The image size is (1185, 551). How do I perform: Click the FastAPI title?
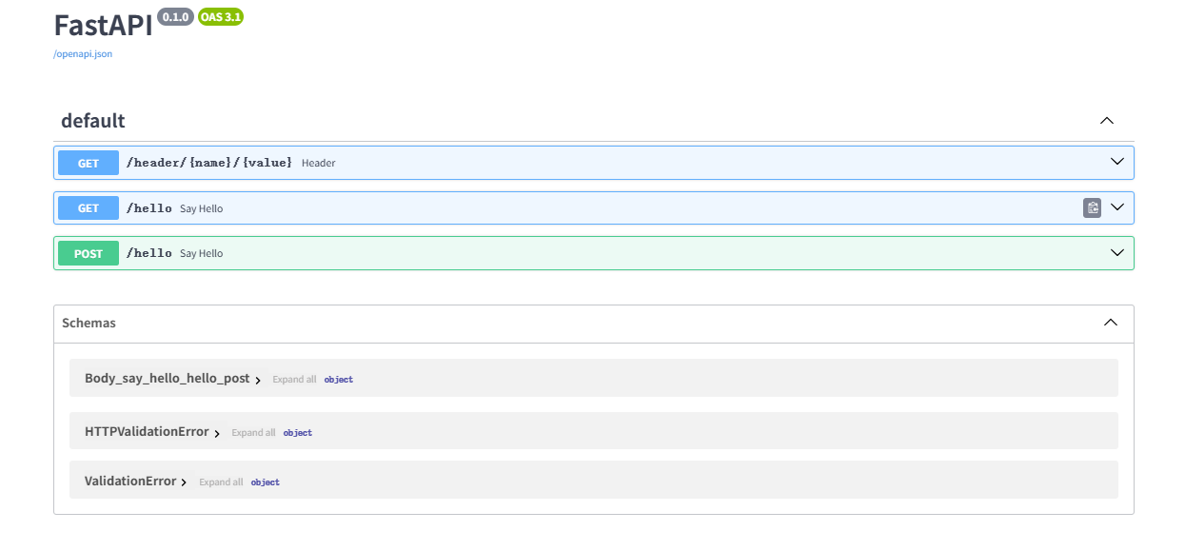point(103,25)
